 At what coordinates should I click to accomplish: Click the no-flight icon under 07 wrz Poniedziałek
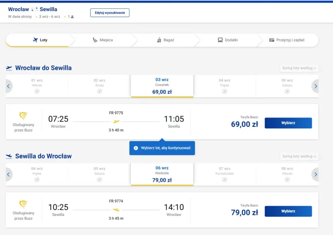tap(224, 180)
